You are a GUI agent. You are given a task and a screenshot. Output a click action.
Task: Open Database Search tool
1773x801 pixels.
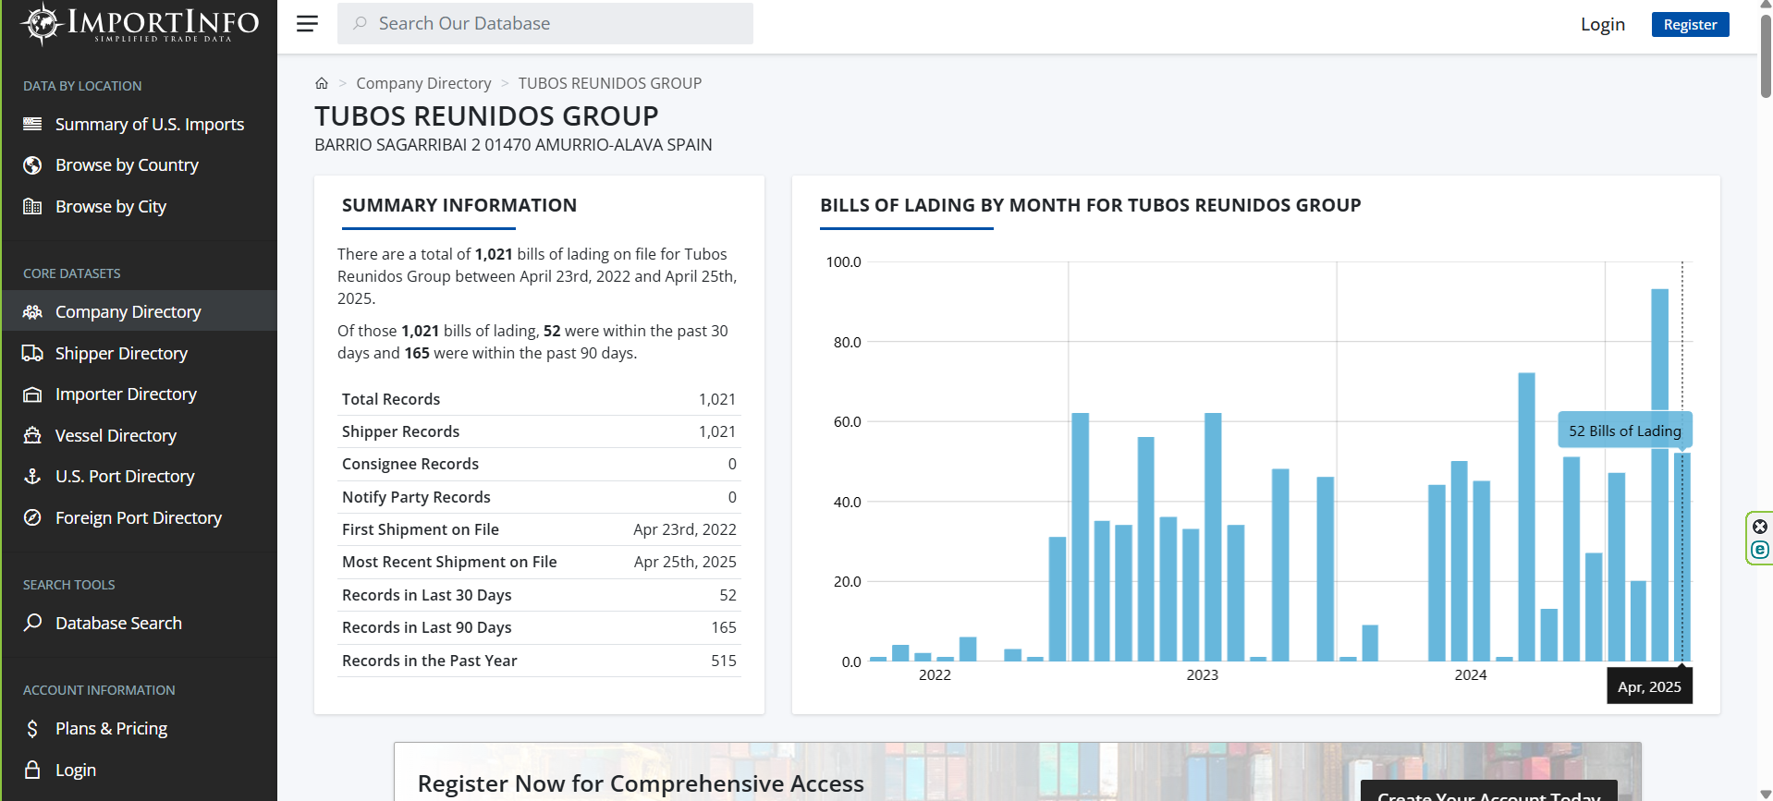118,623
